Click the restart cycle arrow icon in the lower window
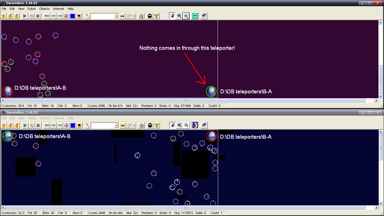This screenshot has width=384, height=216. pos(32,125)
